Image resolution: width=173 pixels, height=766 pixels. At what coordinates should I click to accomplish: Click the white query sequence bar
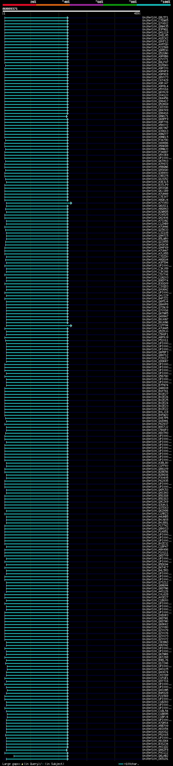click(71, 11)
